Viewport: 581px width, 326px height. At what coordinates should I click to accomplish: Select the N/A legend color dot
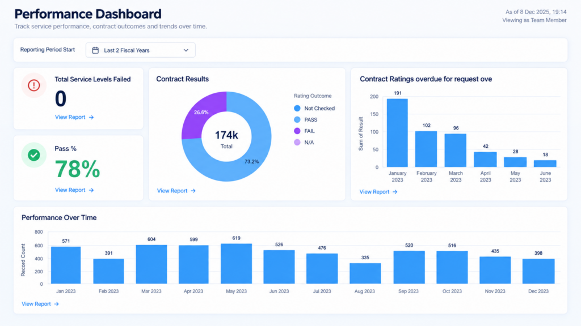pos(297,142)
